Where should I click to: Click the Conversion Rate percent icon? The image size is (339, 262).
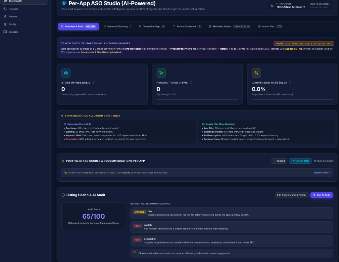256,73
